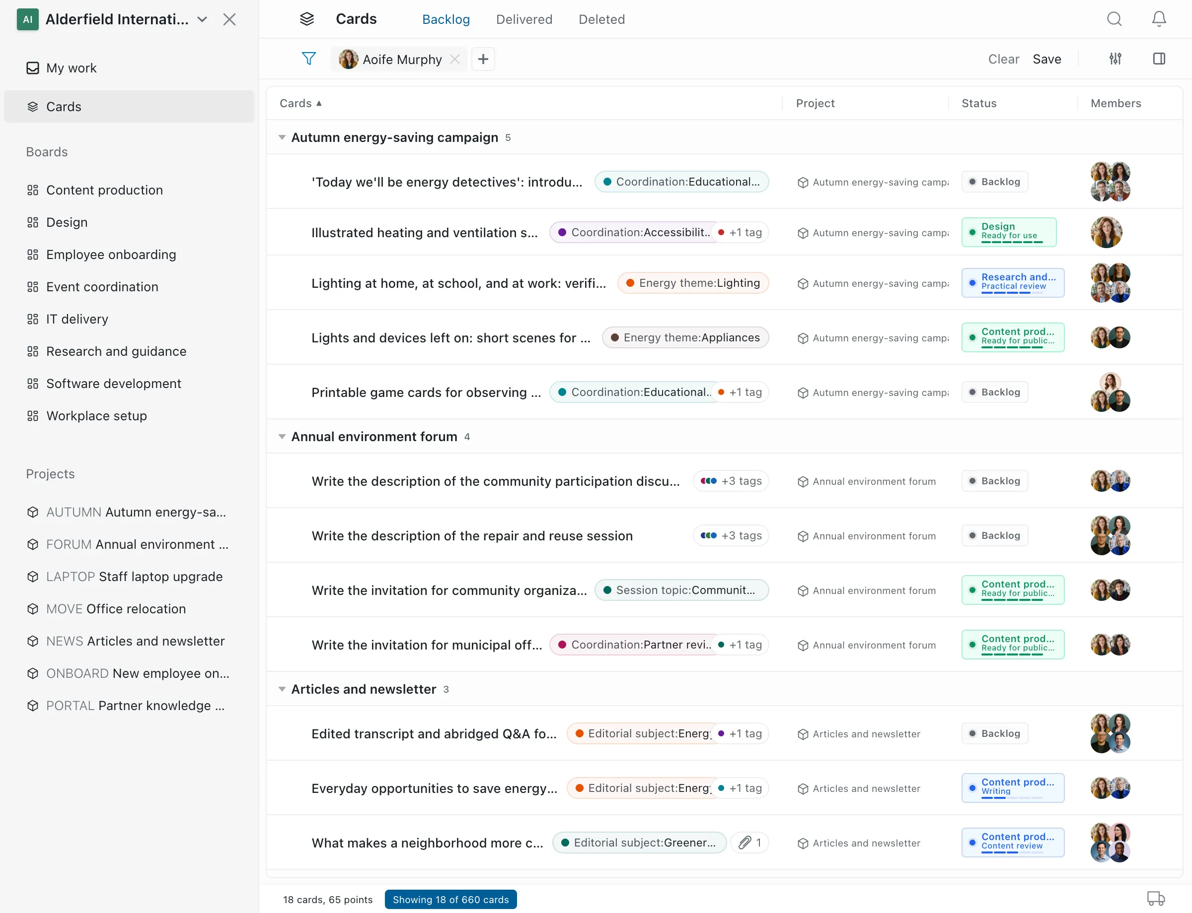1192x913 pixels.
Task: Click Energy theme:Appliances tag
Action: (685, 337)
